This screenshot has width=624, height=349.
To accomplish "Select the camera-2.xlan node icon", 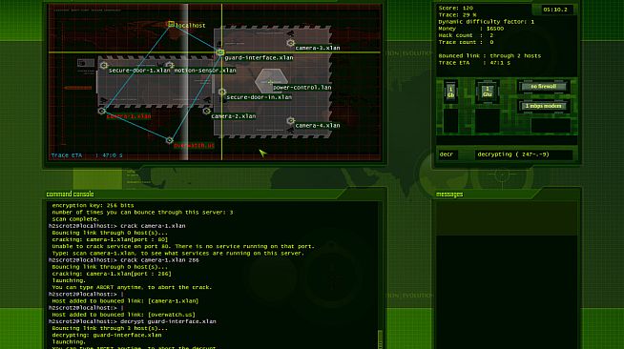I will pos(206,111).
